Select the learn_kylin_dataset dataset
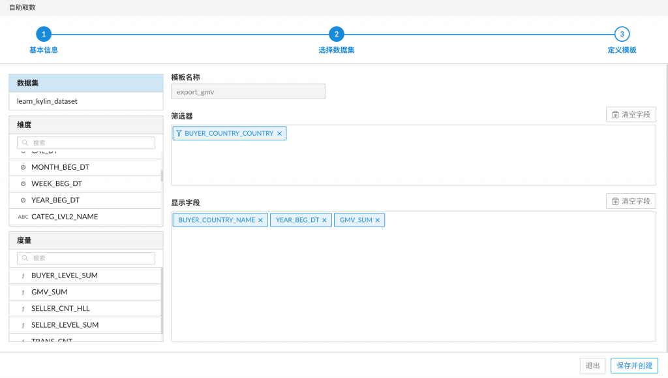Screen dimensions: 668x378 (x=47, y=101)
